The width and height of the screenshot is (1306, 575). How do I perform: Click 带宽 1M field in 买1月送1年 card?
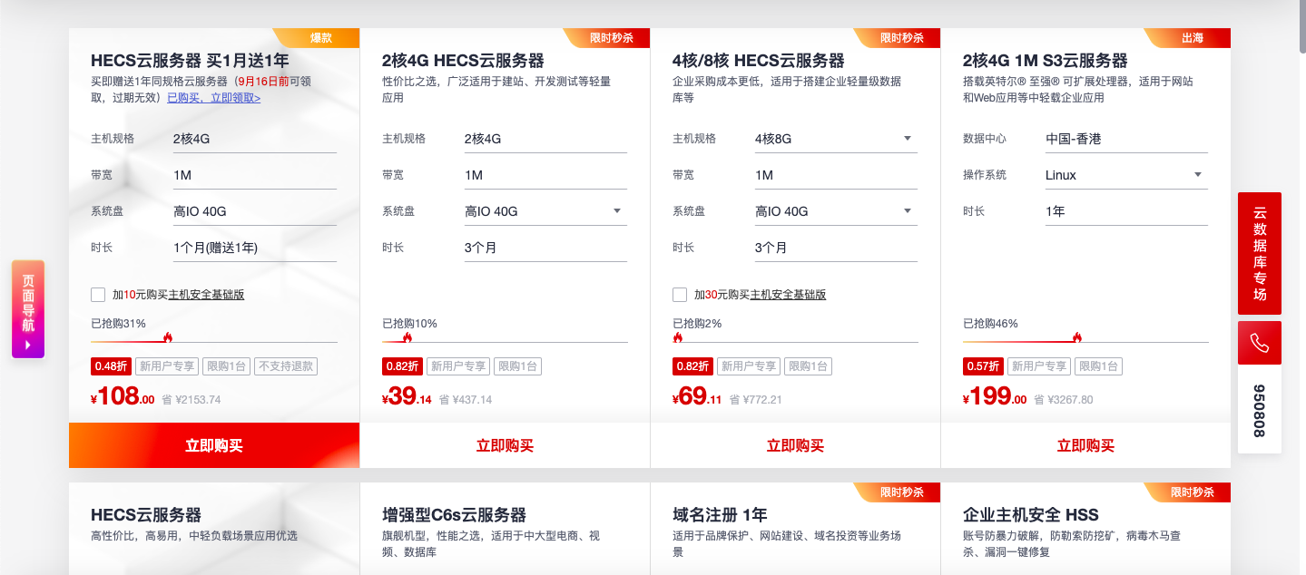[255, 175]
